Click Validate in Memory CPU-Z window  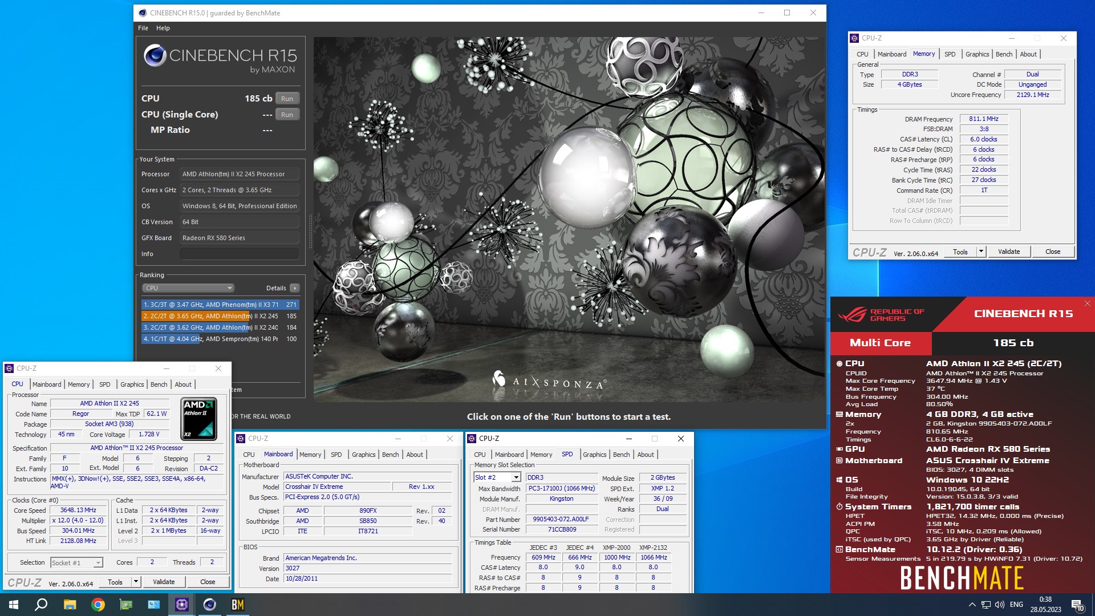point(1008,252)
